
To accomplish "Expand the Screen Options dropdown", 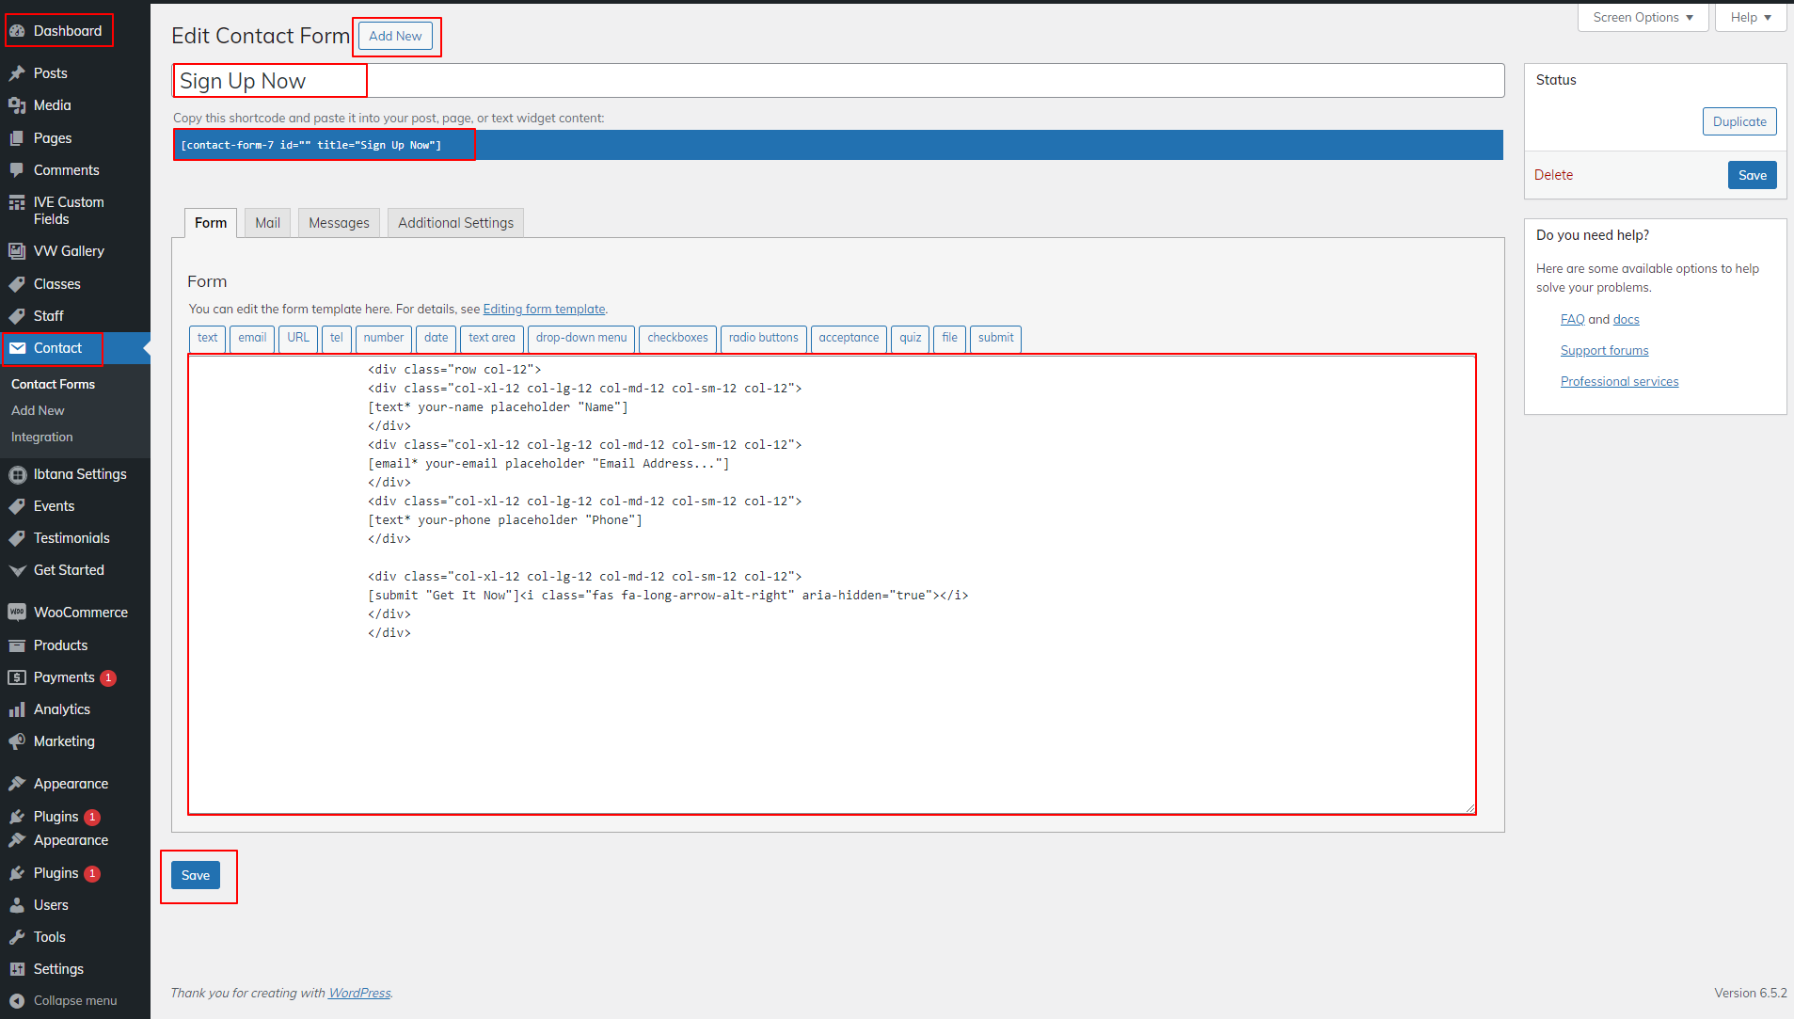I will (x=1643, y=18).
